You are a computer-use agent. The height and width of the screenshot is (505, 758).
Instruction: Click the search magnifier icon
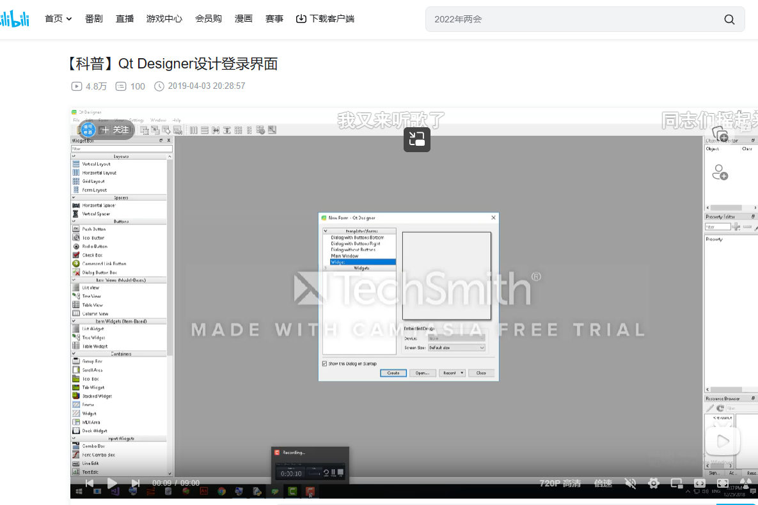(x=729, y=19)
